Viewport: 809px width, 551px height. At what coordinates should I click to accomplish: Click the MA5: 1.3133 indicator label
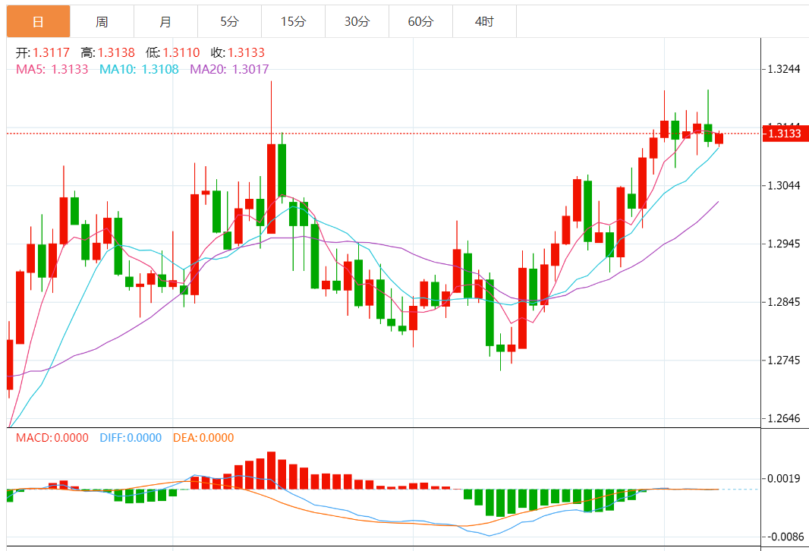(52, 69)
